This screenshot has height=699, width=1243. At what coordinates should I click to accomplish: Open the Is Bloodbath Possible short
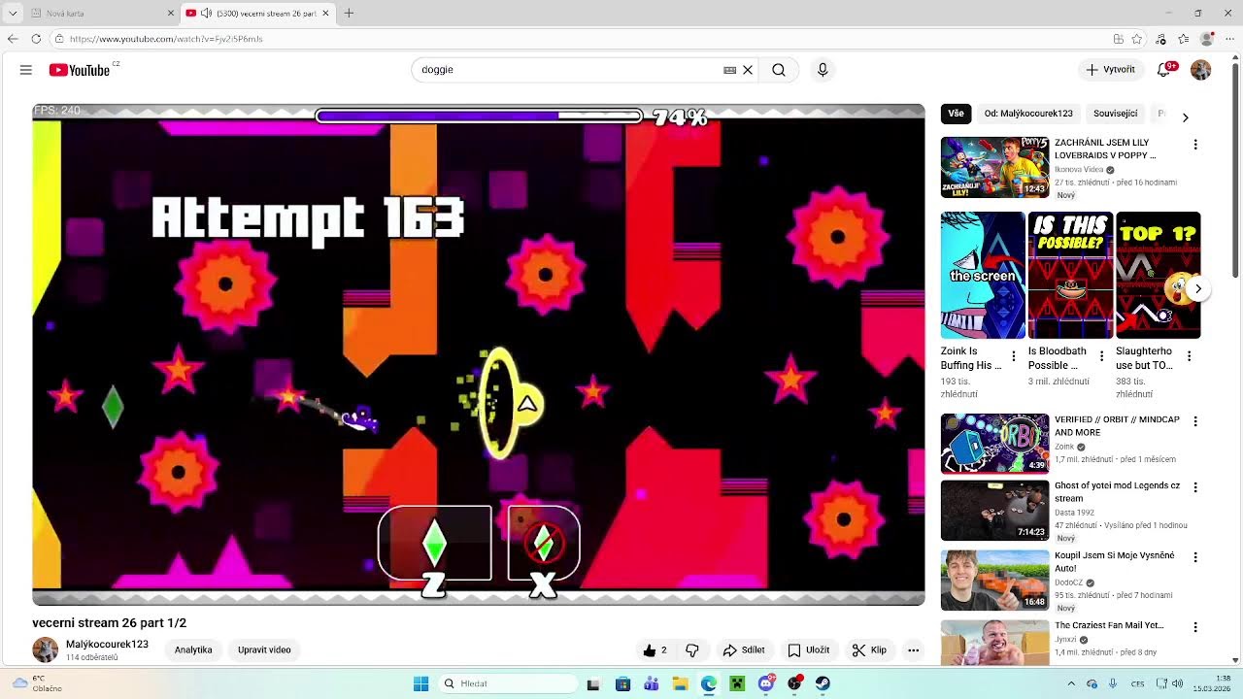[x=1070, y=275]
